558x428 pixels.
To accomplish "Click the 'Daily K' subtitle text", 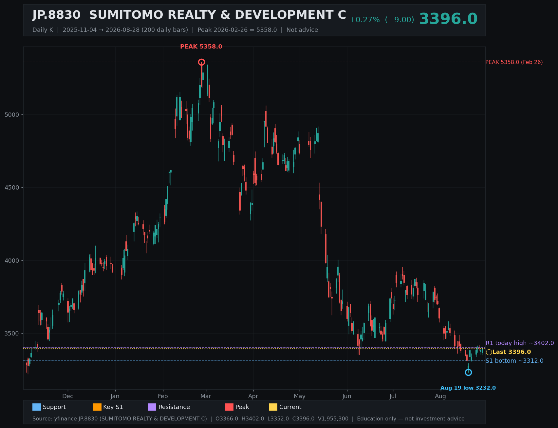I will (43, 30).
